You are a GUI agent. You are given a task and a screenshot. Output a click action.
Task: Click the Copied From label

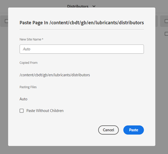(x=29, y=63)
